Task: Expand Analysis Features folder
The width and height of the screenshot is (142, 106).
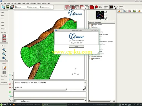Action: click(90, 25)
